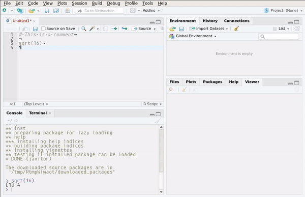Click the console scrollbar up arrow
Screen dimensions: 305x197
[x=161, y=127]
